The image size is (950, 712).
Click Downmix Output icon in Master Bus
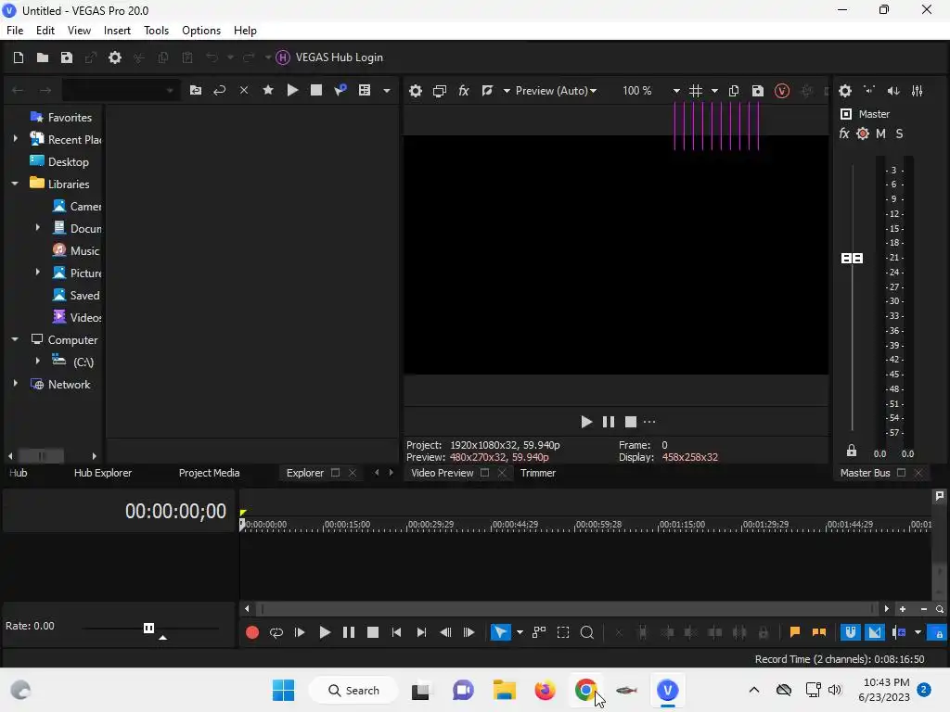[x=869, y=91]
